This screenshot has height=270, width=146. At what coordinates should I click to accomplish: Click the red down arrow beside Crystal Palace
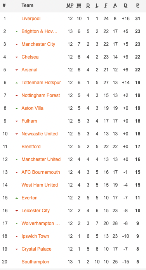pyautogui.click(x=17, y=249)
